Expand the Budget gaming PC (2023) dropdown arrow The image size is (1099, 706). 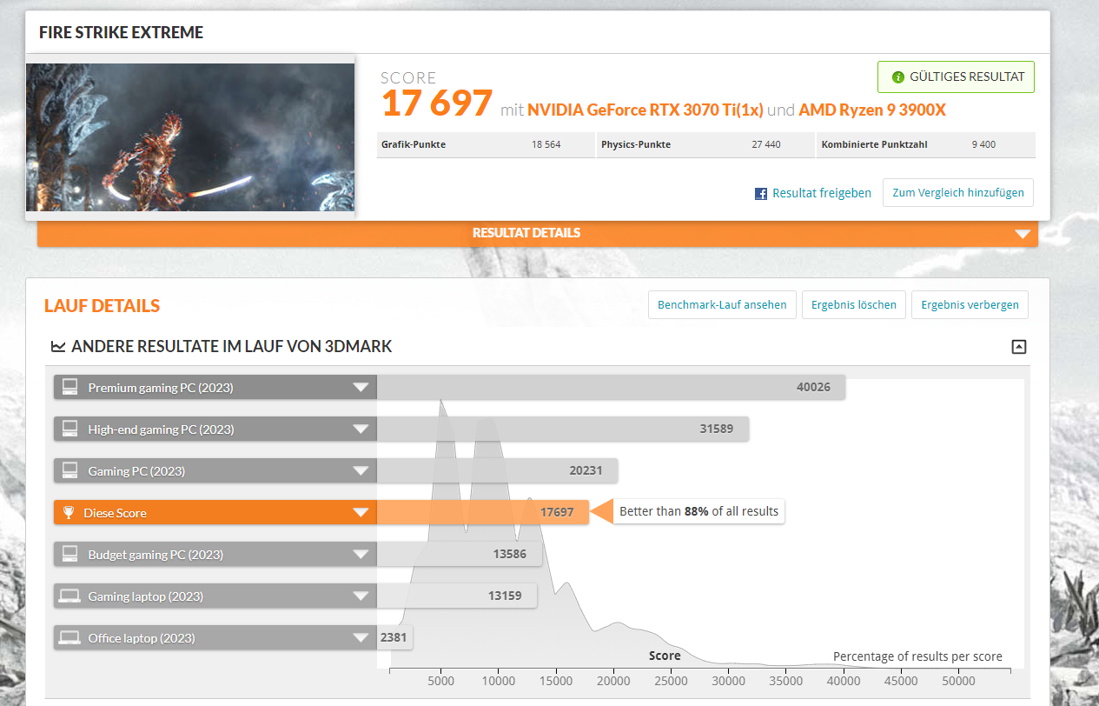coord(361,555)
